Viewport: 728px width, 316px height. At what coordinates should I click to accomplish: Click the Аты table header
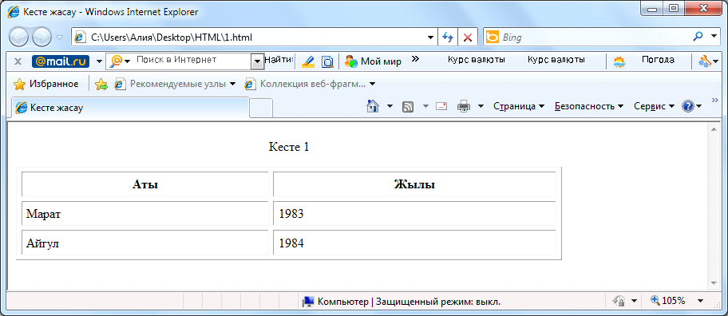145,184
